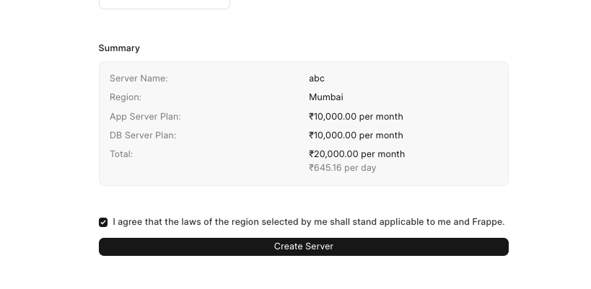Screen dimensions: 591x289
Task: Click the ₹20,000.00 per month total
Action: (356, 154)
